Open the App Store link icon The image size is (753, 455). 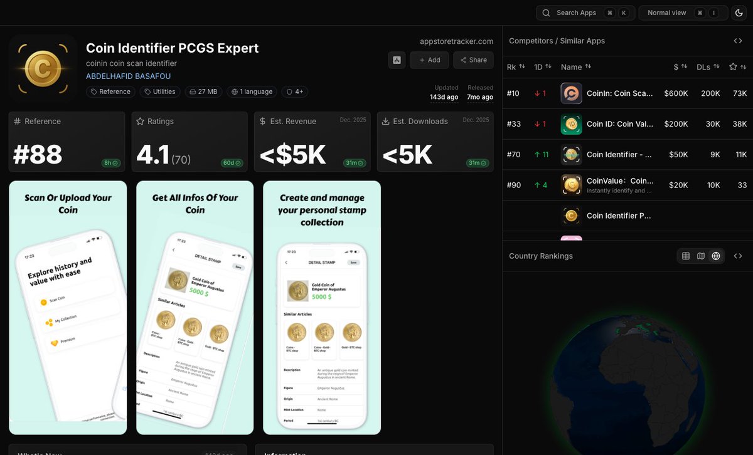point(397,60)
